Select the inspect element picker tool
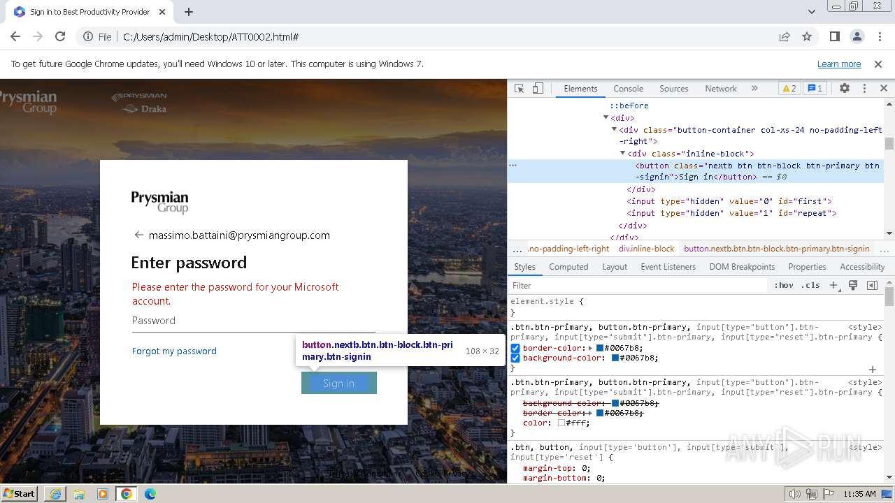The height and width of the screenshot is (503, 895). tap(519, 89)
